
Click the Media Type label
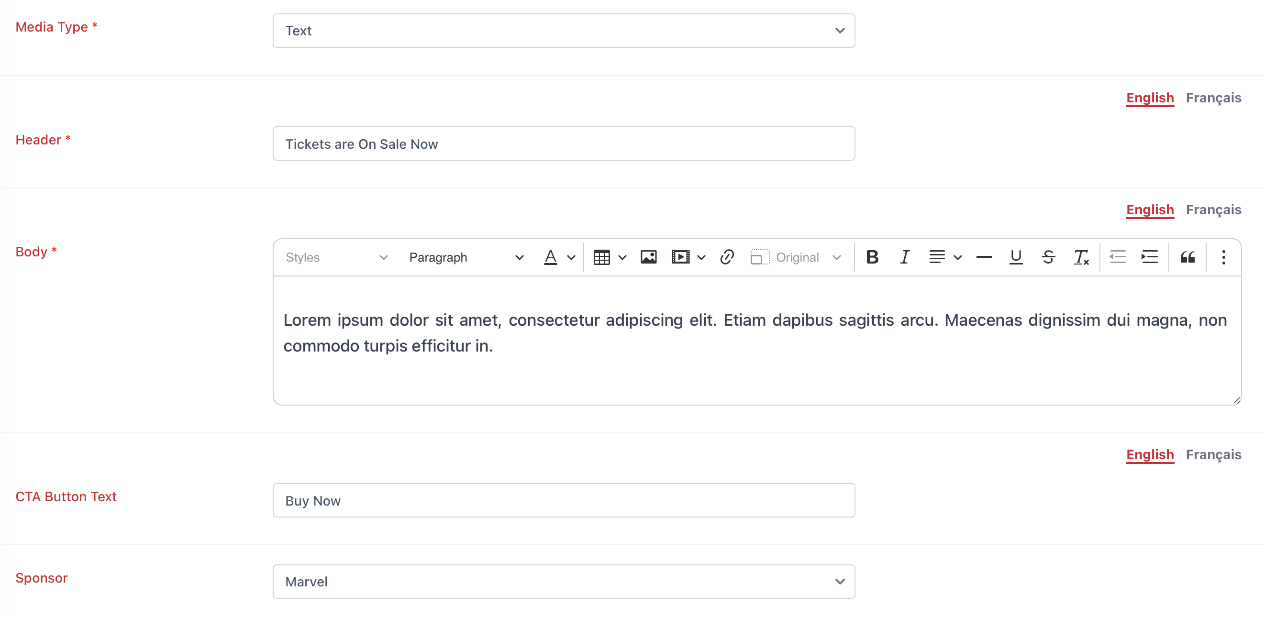[56, 27]
